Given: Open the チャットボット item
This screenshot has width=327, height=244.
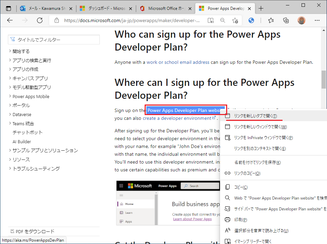Looking at the screenshot, I should pyautogui.click(x=28, y=133).
